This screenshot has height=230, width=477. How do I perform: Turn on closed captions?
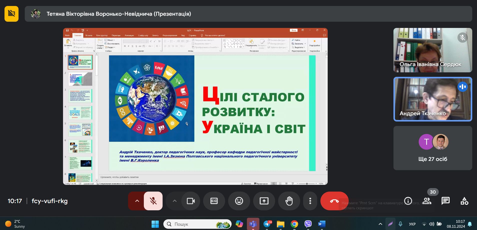214,201
